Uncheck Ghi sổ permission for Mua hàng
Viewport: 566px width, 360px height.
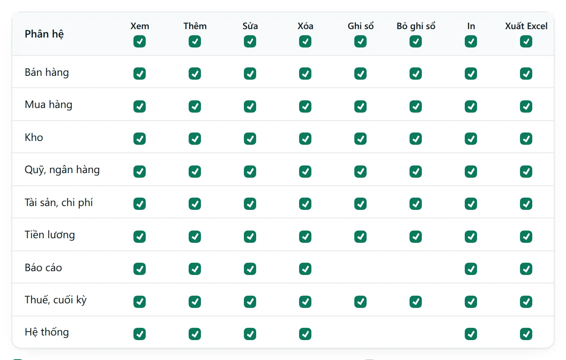pos(360,106)
